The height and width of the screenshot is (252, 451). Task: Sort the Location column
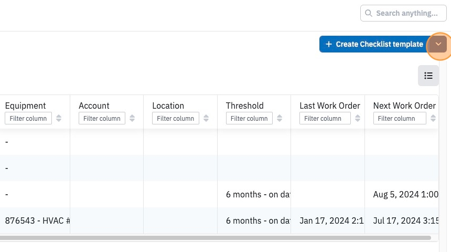click(x=206, y=118)
